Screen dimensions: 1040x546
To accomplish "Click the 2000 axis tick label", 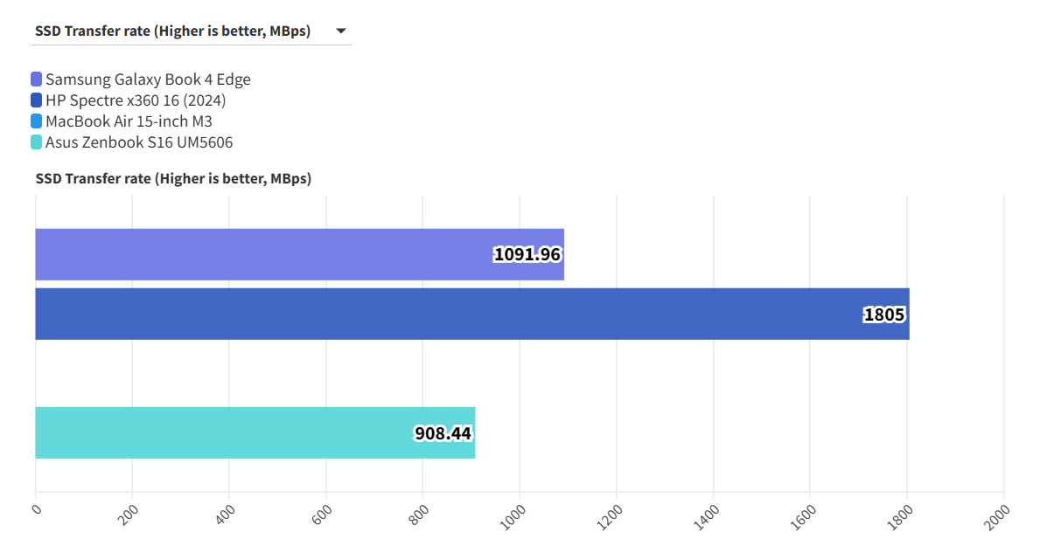I will point(996,513).
